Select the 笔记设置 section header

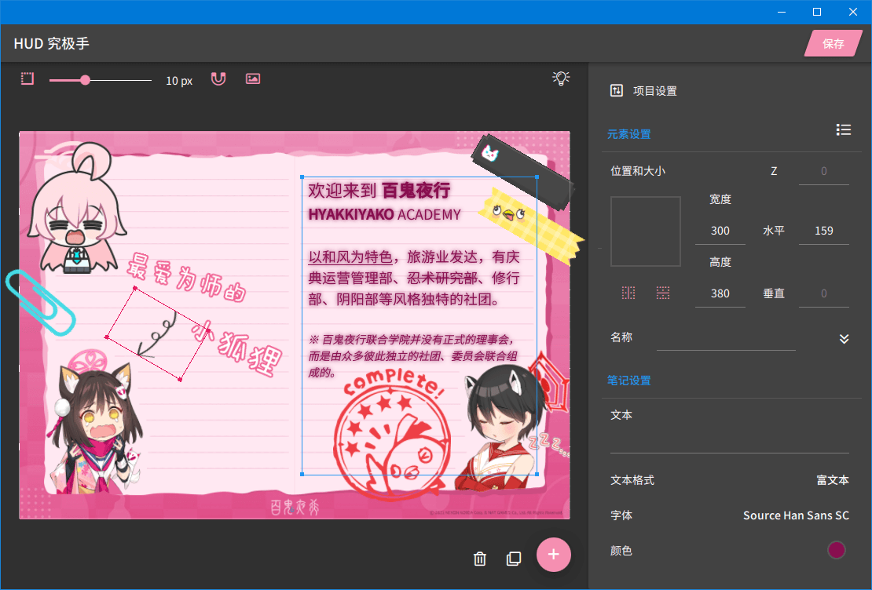[629, 381]
